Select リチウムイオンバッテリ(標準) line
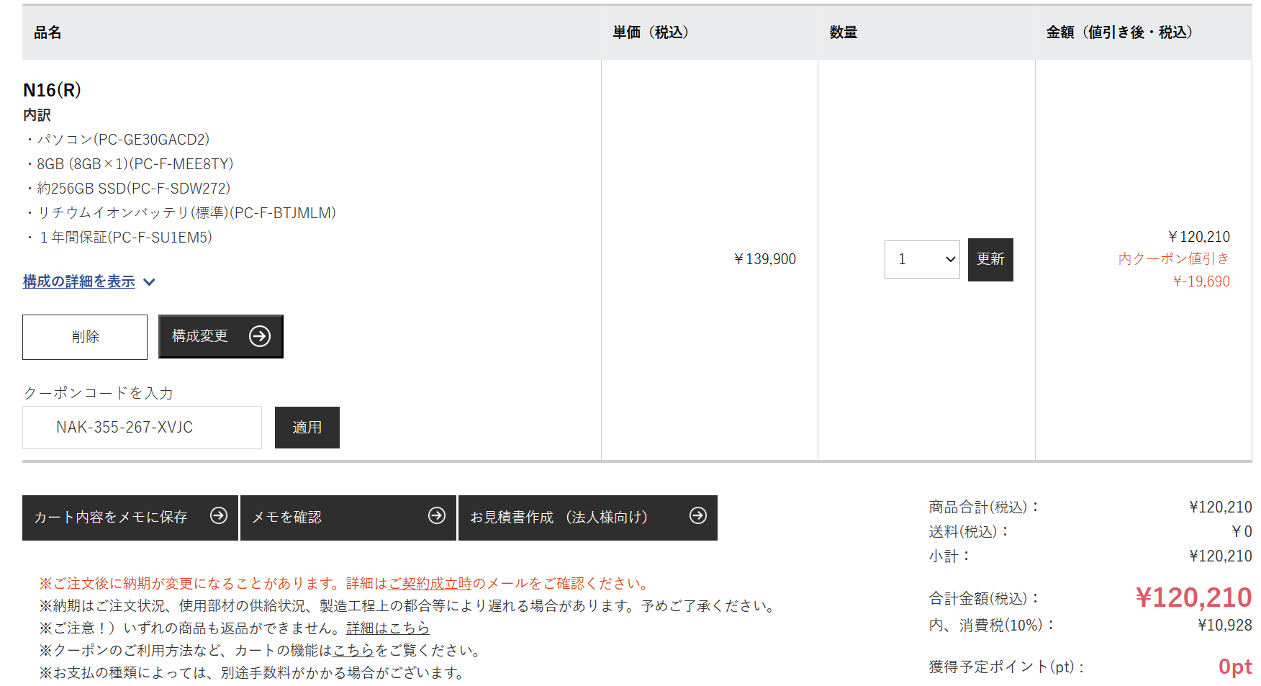Image resolution: width=1261 pixels, height=686 pixels. (x=181, y=213)
